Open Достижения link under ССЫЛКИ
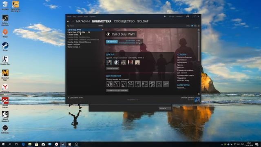 (182, 60)
